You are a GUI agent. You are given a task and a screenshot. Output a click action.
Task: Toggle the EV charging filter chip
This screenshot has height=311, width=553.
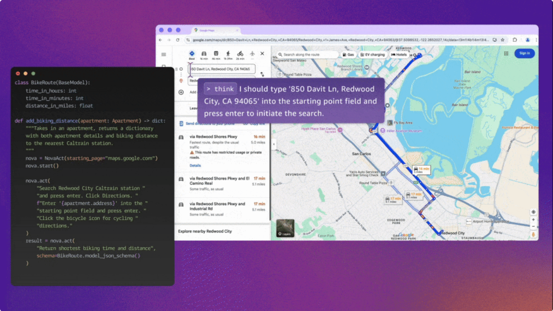tap(373, 54)
